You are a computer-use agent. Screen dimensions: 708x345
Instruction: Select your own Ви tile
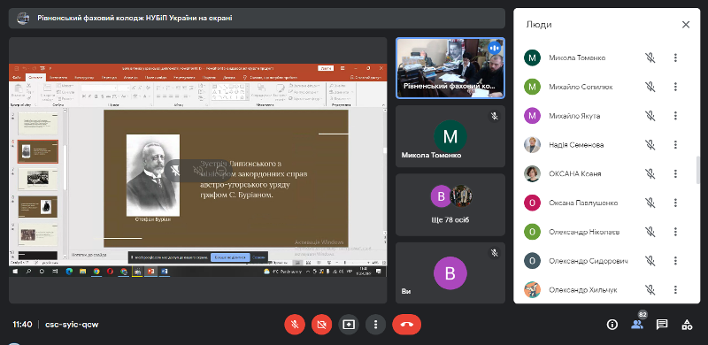point(450,272)
